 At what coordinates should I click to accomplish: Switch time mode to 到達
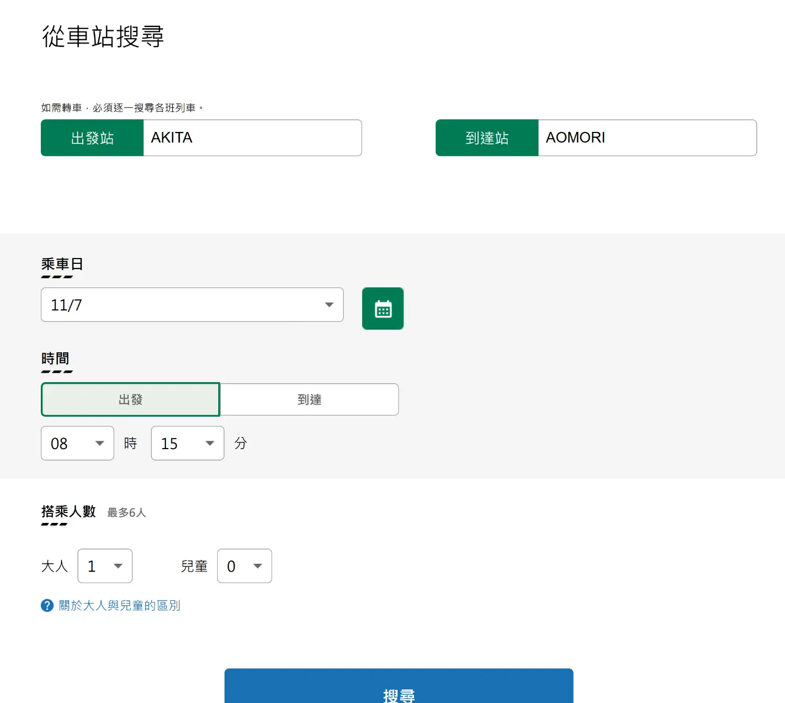(x=309, y=399)
